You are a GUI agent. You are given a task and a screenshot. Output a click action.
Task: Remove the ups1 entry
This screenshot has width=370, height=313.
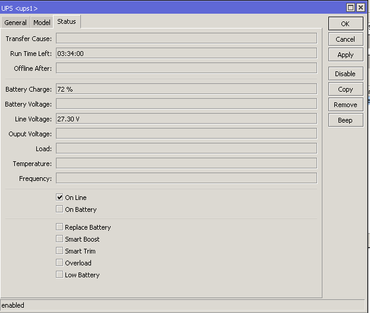(x=346, y=105)
